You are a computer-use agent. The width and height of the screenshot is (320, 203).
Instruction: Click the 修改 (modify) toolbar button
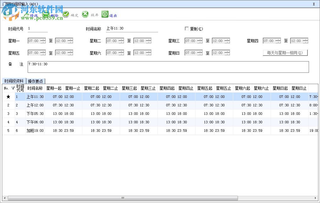[30, 15]
